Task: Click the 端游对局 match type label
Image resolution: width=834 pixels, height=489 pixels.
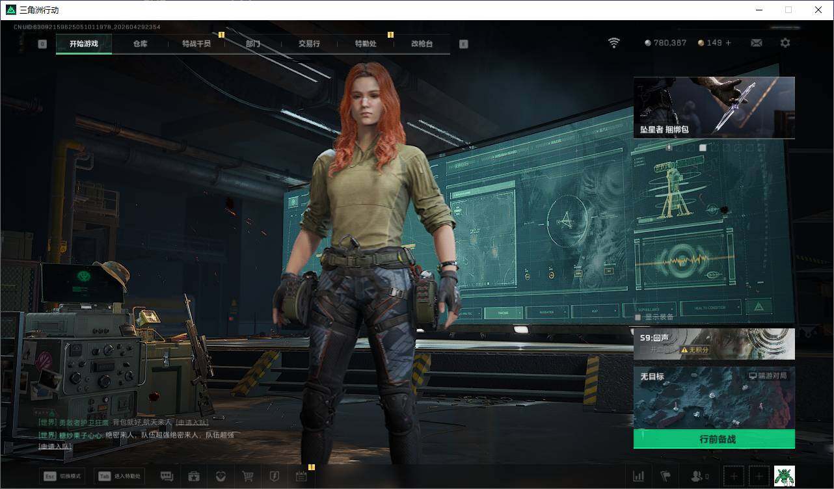Action: point(768,376)
